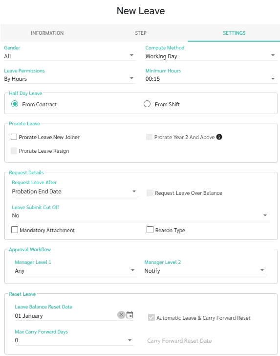Open Manager Level 1 dropdown
This screenshot has height=356, width=280.
click(76, 271)
